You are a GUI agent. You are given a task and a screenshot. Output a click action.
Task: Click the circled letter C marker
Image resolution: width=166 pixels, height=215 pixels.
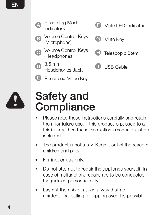(38, 53)
